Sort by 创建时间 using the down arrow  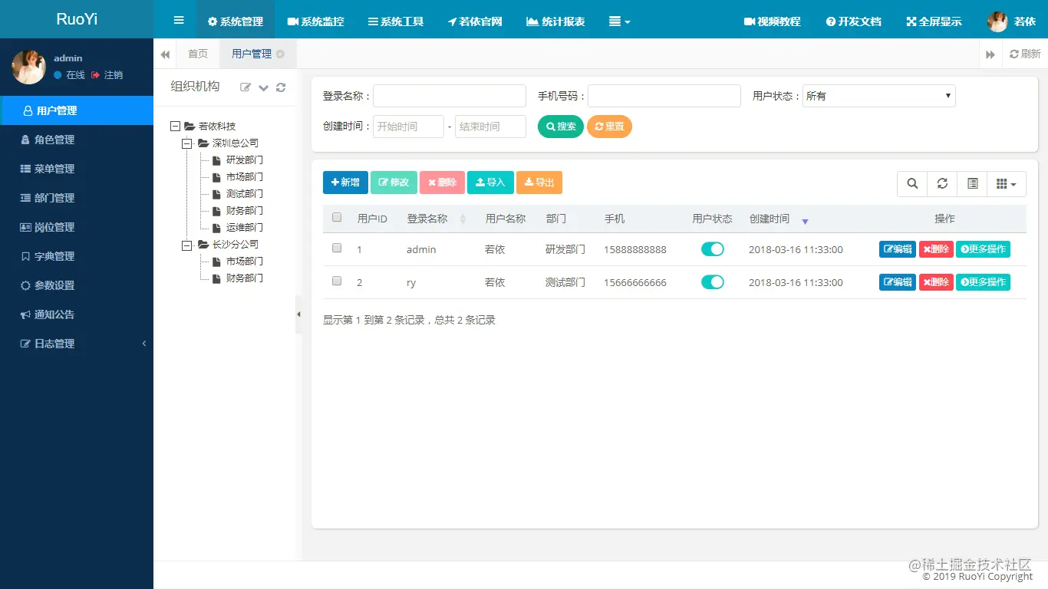(805, 221)
